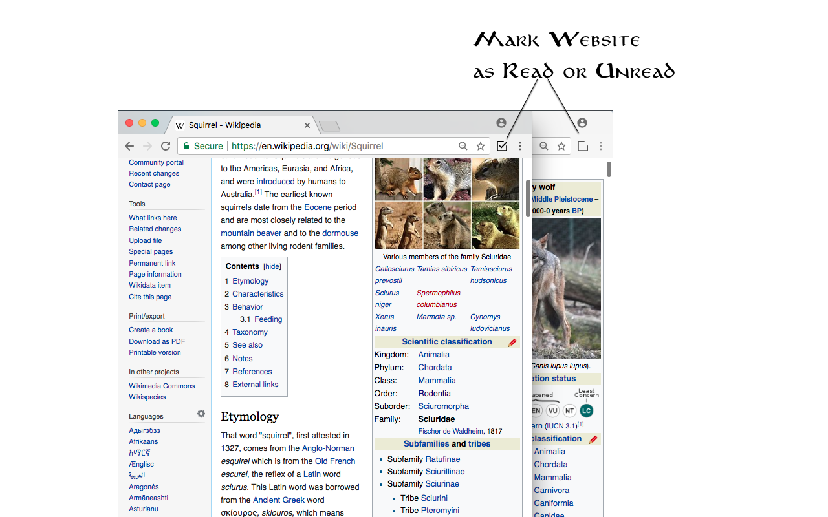
Task: Click the back arrow in the Squirrel window
Action: (129, 146)
